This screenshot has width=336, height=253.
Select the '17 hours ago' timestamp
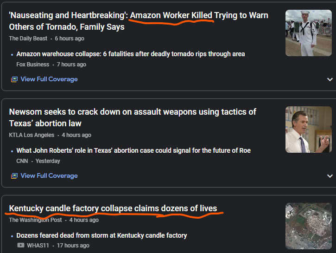pos(73,245)
